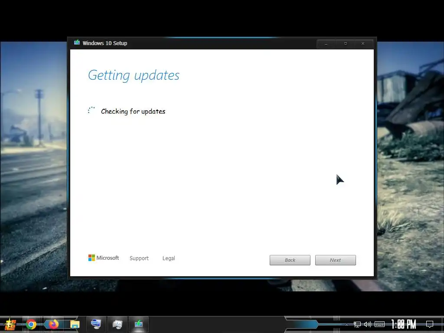Click the 'Checking for updates' status text

[133, 111]
